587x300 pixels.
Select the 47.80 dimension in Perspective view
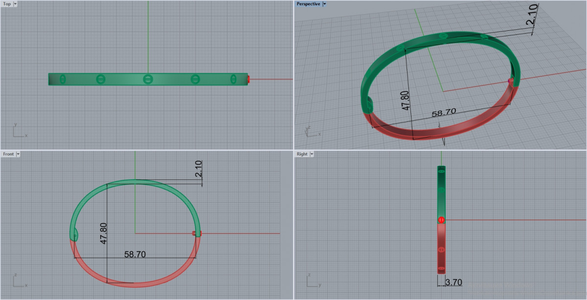(406, 100)
